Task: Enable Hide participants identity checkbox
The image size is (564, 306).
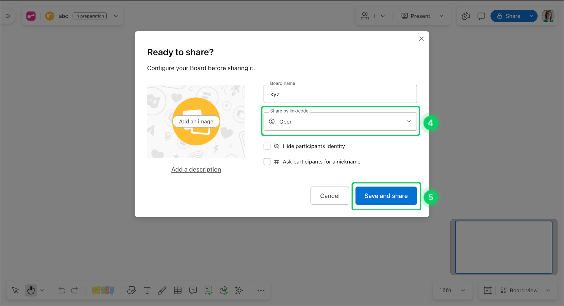Action: click(x=267, y=146)
